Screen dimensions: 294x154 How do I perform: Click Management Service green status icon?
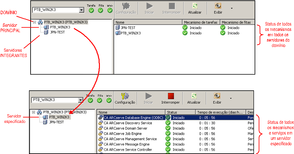[168, 139]
